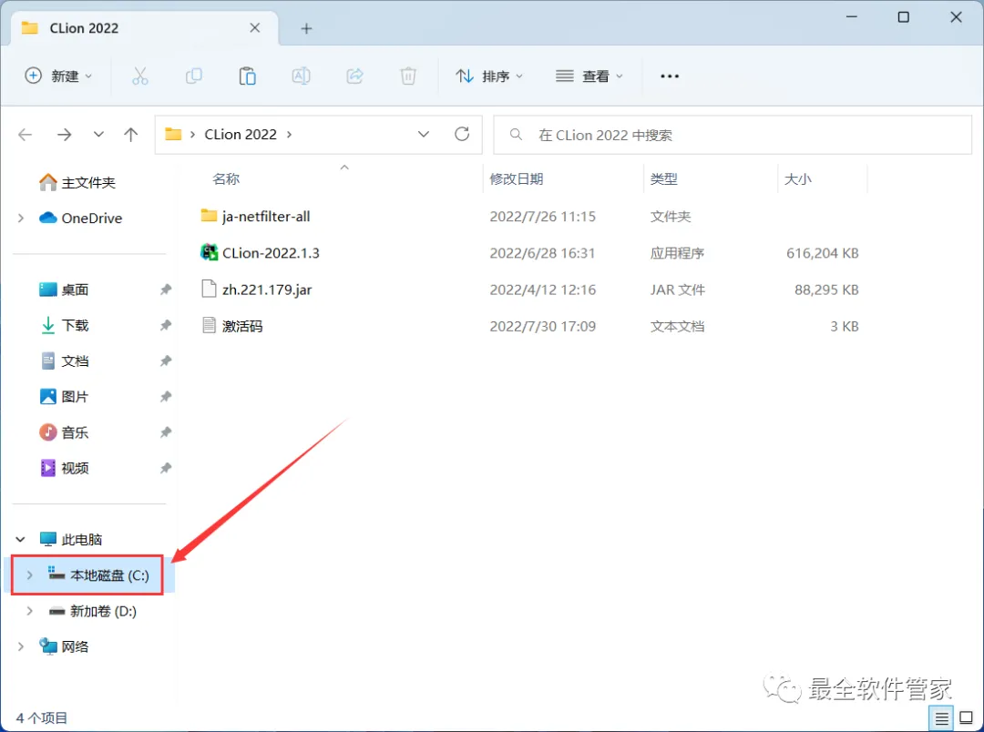Open recent locations dropdown arrow
984x732 pixels.
pyautogui.click(x=98, y=134)
